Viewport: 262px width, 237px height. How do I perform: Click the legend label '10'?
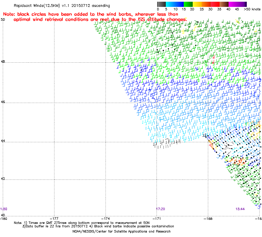[175, 9]
